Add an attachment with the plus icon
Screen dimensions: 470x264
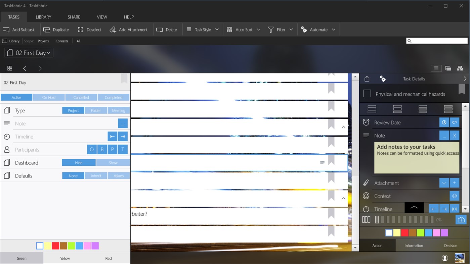454,182
